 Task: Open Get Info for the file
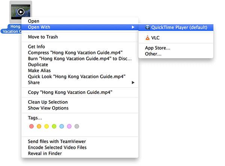tap(80, 47)
